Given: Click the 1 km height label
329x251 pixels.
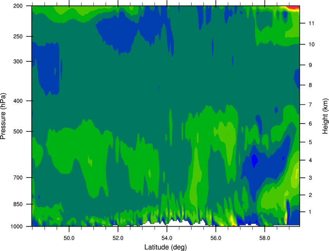Looking at the screenshot, I should [x=310, y=212].
